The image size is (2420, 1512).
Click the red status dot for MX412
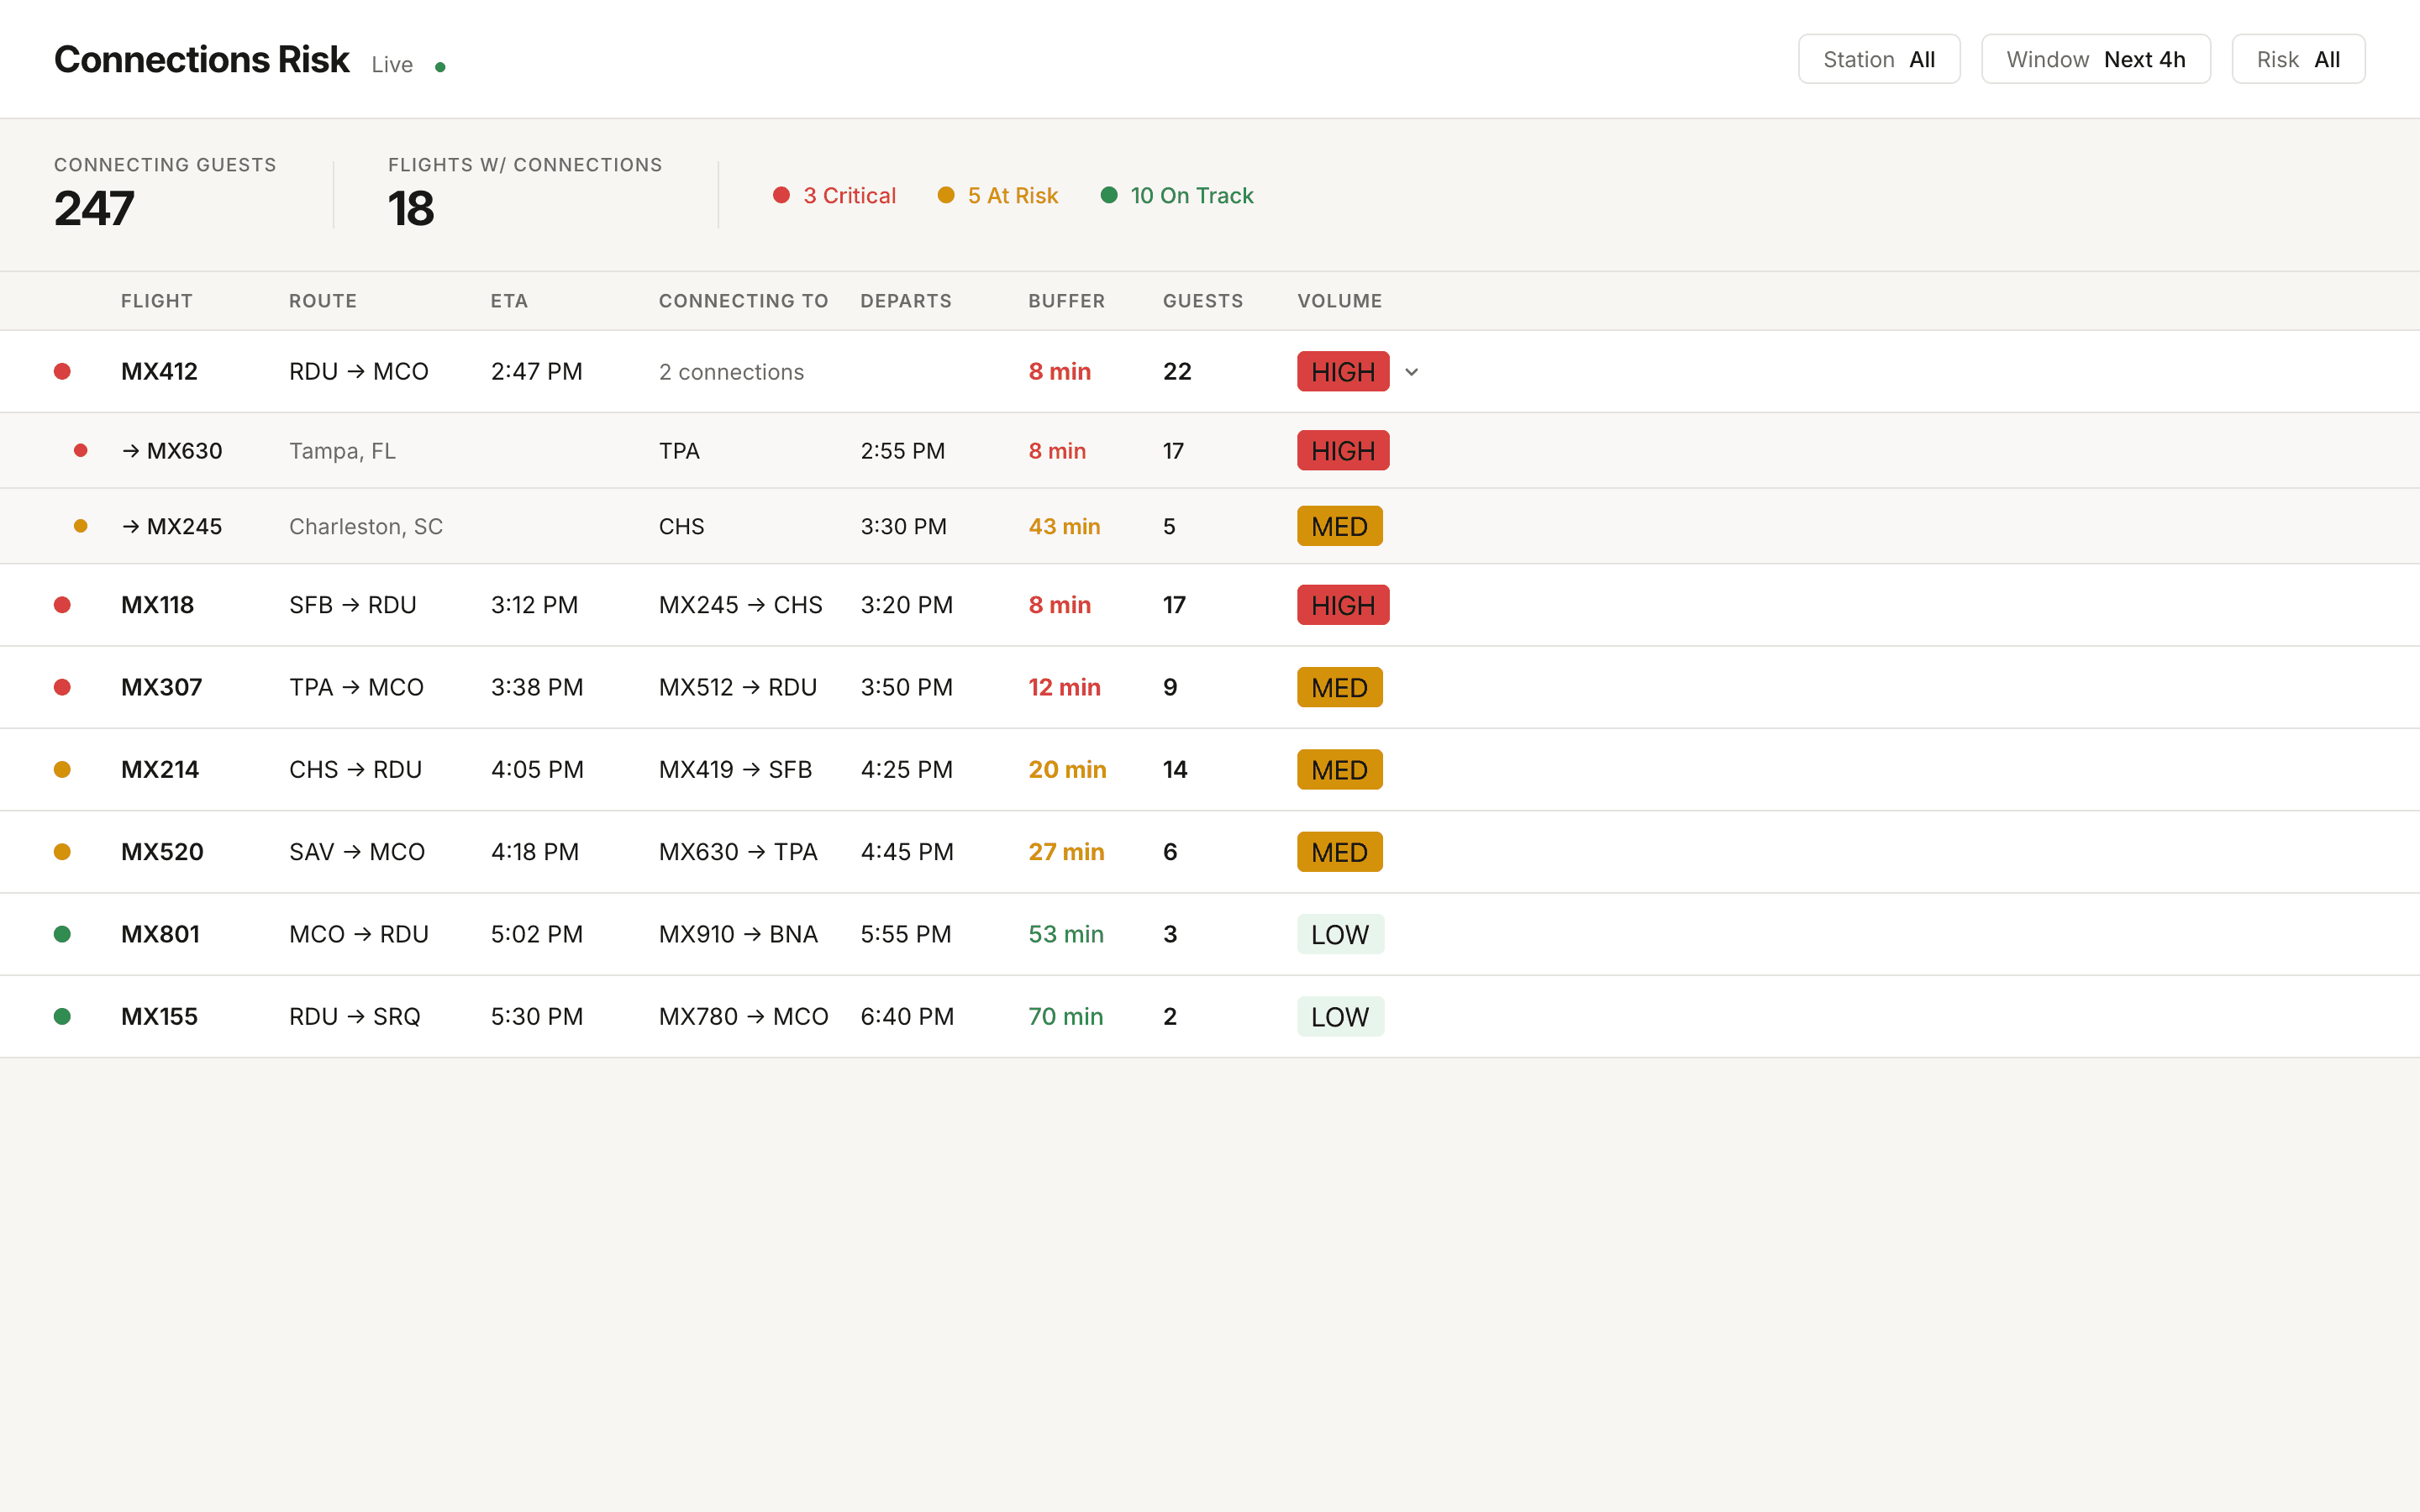click(62, 371)
